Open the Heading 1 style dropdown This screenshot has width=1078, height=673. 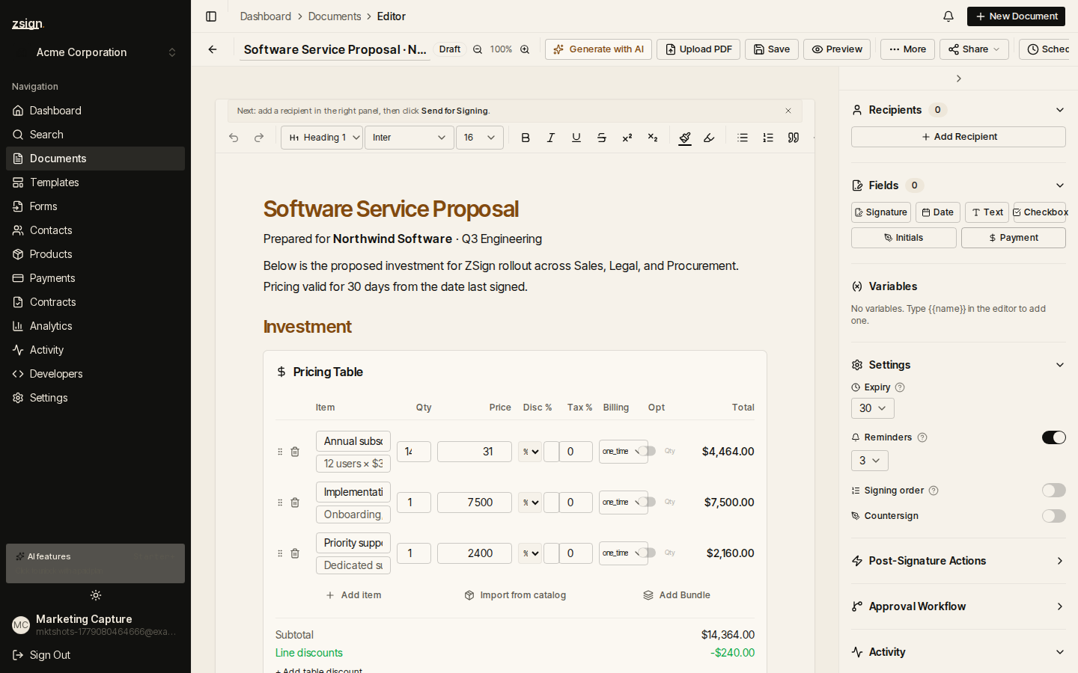point(322,138)
